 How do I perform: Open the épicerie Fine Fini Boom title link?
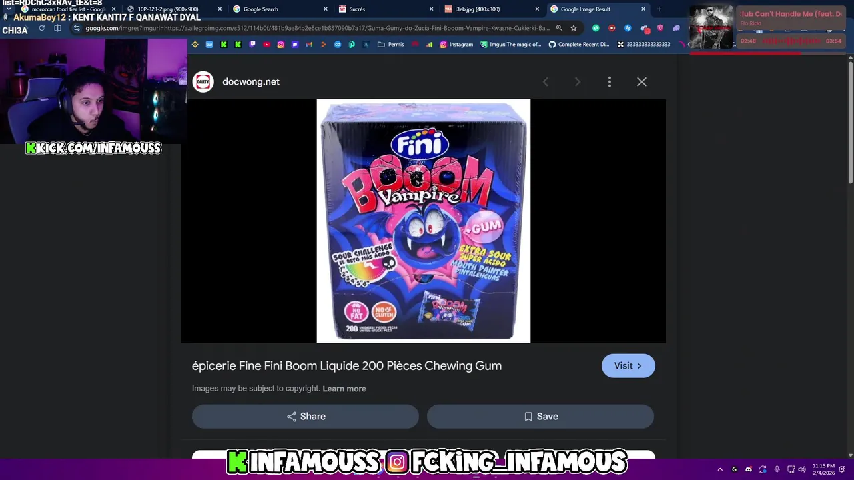(347, 365)
